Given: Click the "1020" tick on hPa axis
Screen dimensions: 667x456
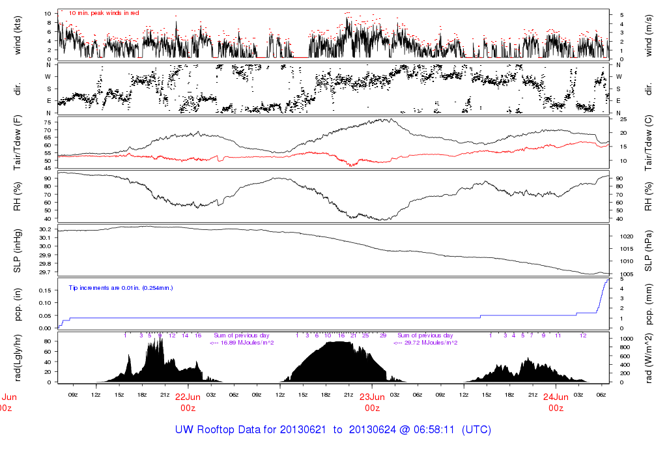Looking at the screenshot, I should [627, 236].
